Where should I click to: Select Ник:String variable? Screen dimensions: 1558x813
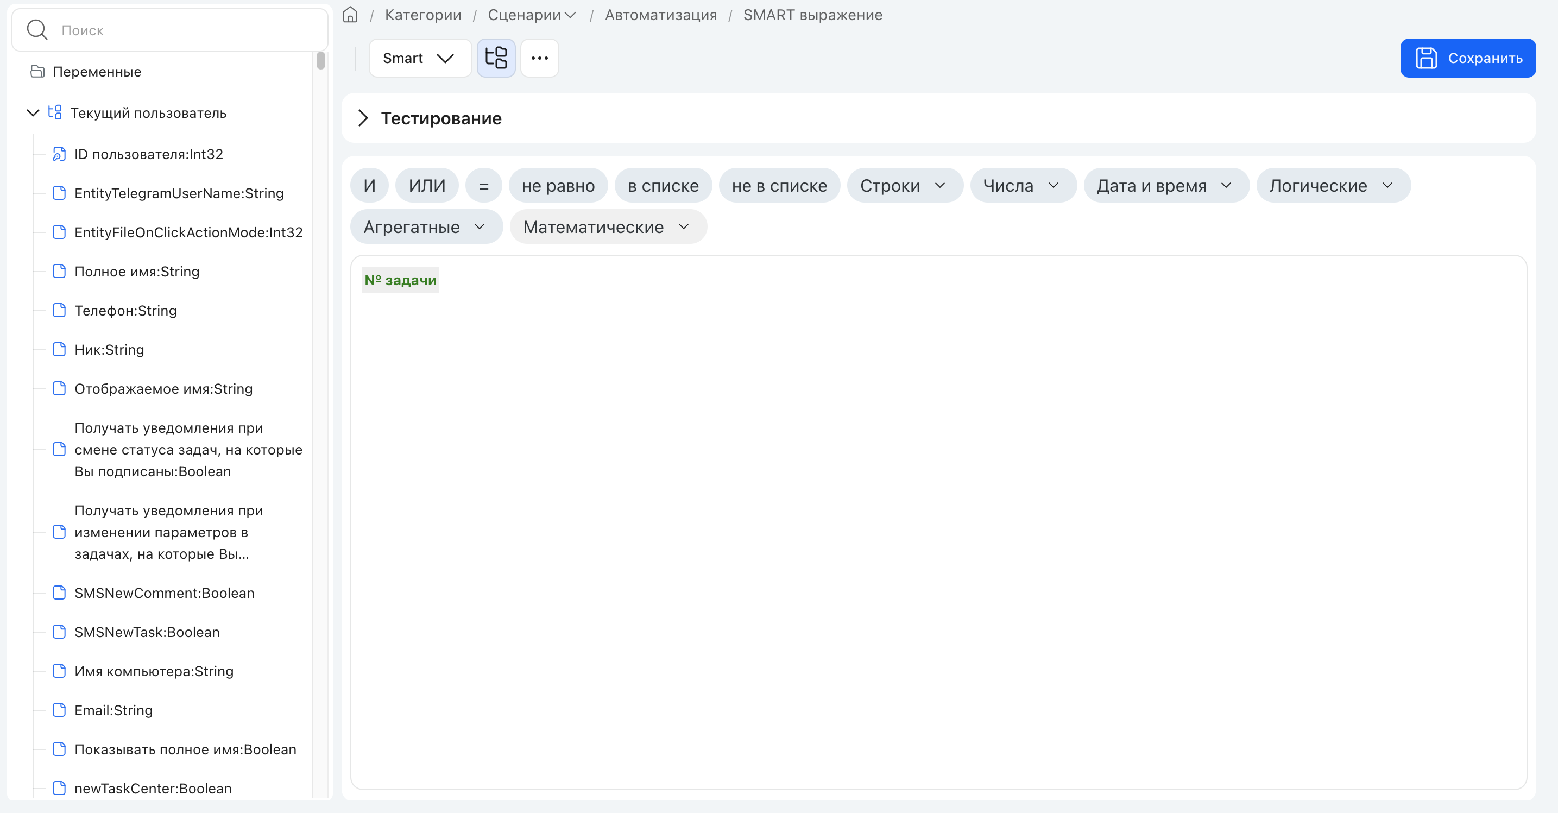(109, 350)
